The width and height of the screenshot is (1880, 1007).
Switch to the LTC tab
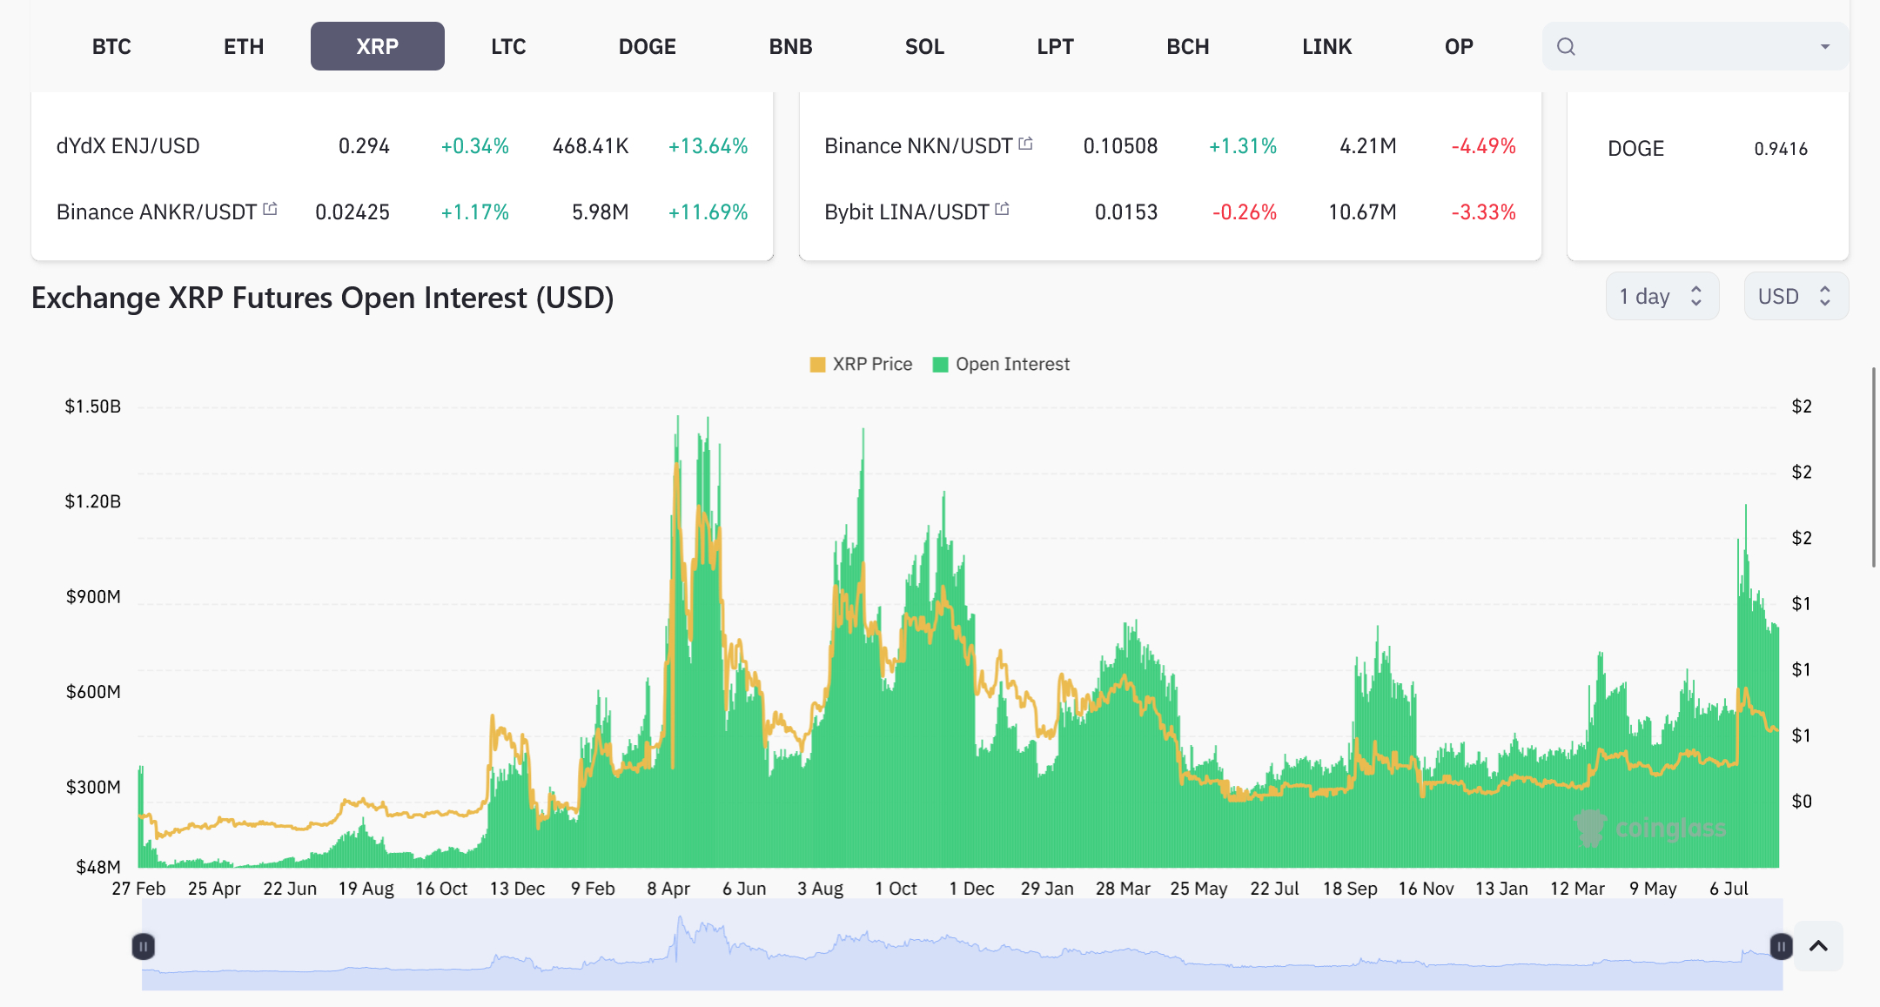[508, 46]
